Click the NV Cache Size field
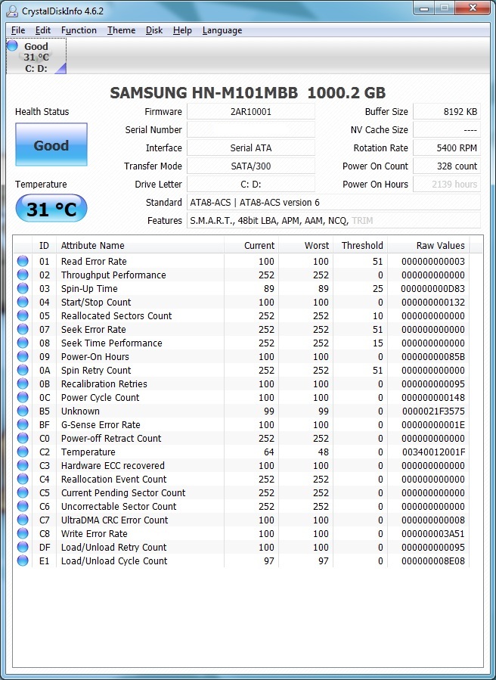 pos(447,129)
